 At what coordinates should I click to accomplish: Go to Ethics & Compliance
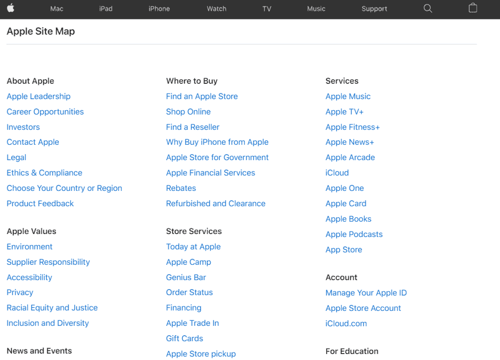(x=45, y=173)
